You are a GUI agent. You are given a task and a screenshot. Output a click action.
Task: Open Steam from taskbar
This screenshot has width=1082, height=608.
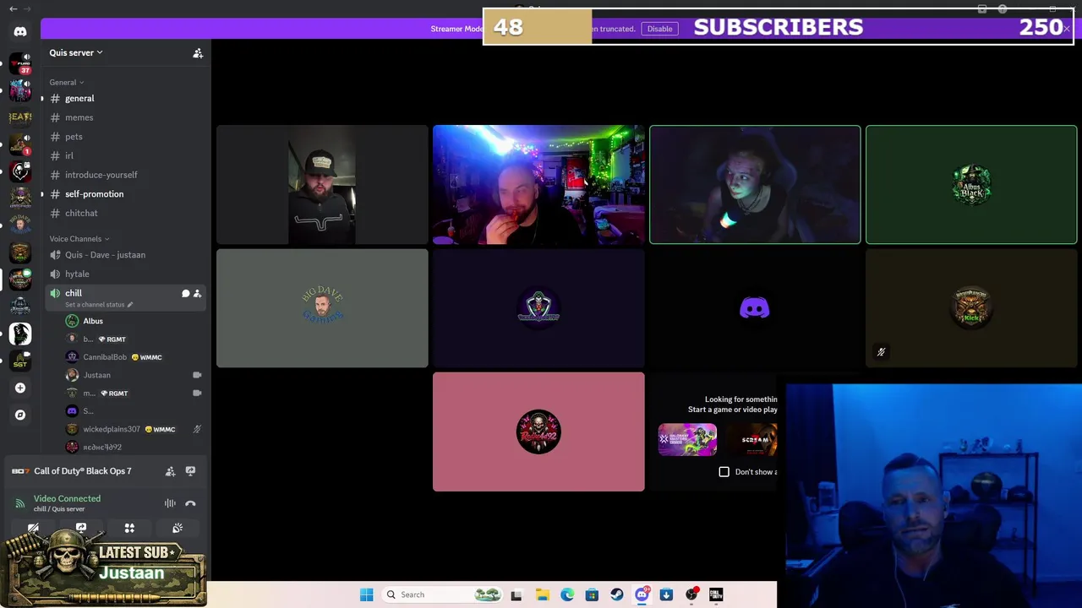(x=617, y=594)
